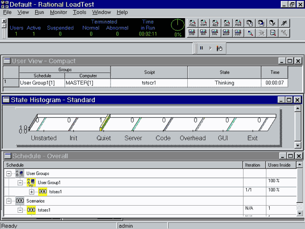Click the Time column header in User View
The width and height of the screenshot is (305, 229).
pos(274,72)
